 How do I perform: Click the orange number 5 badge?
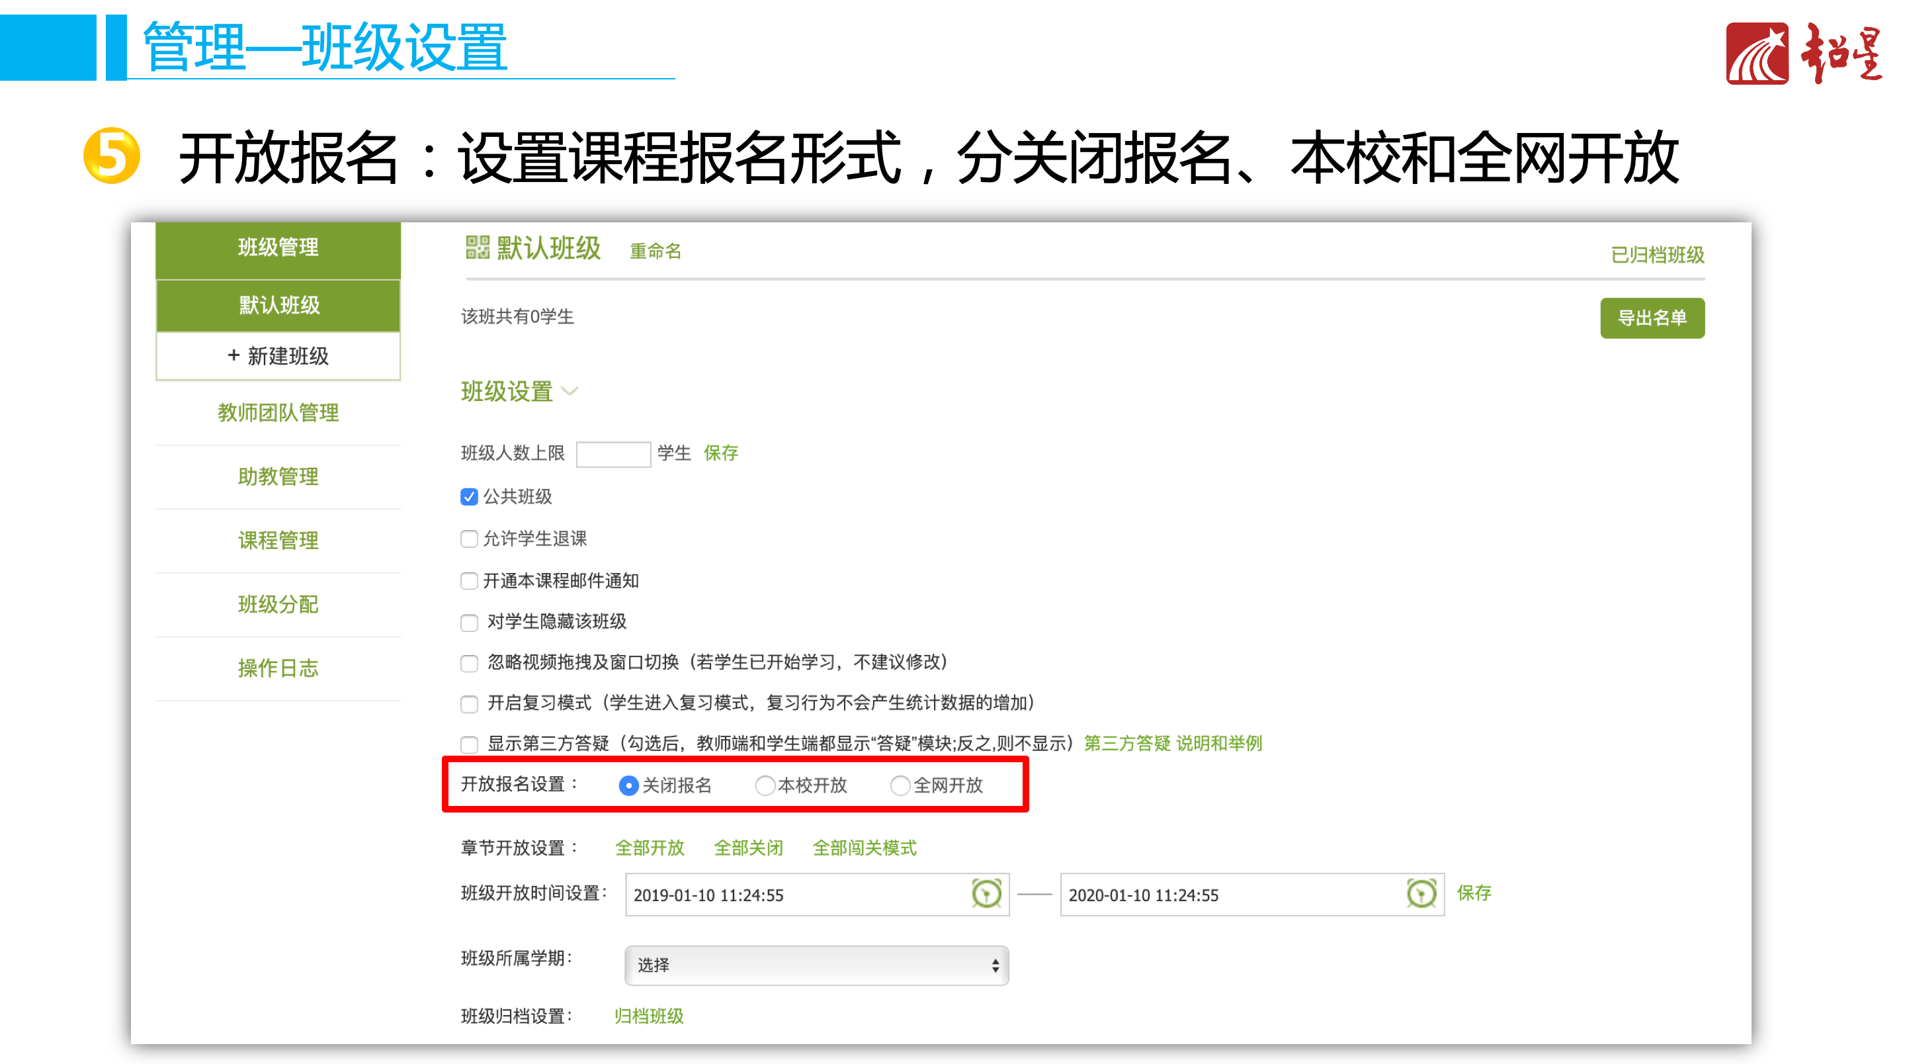coord(111,156)
